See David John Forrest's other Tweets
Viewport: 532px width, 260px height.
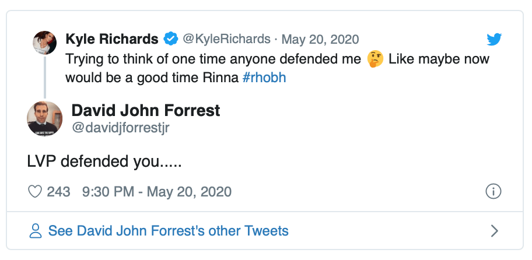[x=168, y=231]
